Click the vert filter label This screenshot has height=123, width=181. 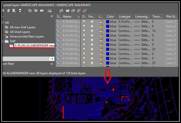coord(8,64)
